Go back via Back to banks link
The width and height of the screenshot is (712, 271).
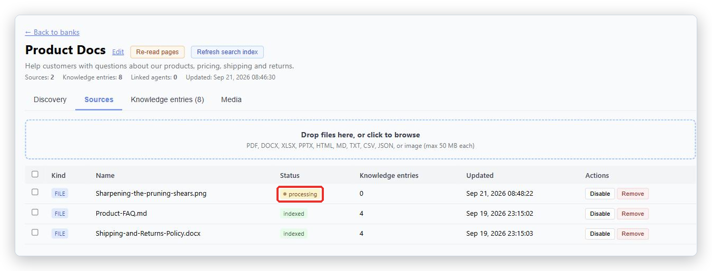pyautogui.click(x=52, y=32)
